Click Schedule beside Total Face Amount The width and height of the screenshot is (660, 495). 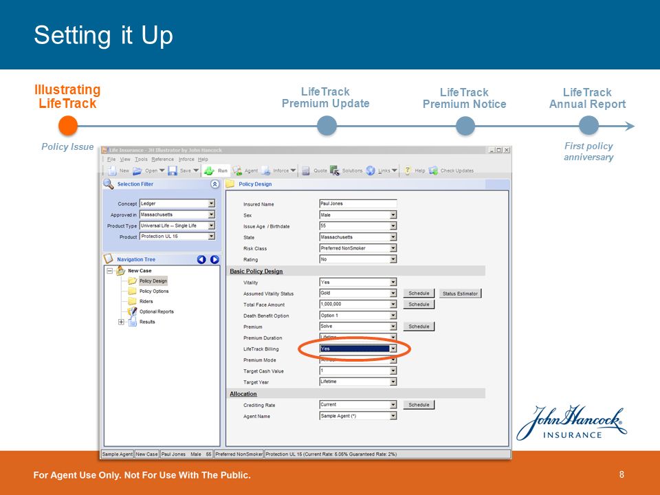coord(419,305)
